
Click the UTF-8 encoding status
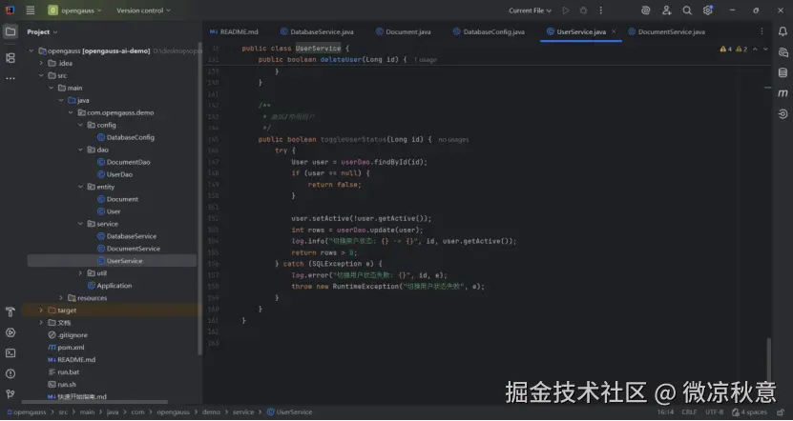click(x=714, y=412)
